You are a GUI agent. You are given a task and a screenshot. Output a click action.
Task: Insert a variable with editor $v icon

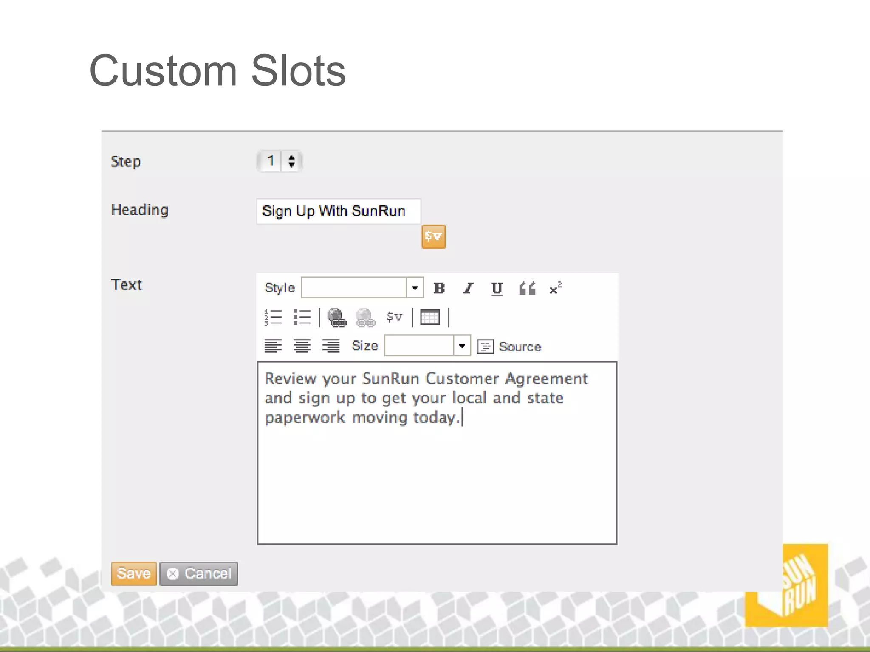pos(394,317)
